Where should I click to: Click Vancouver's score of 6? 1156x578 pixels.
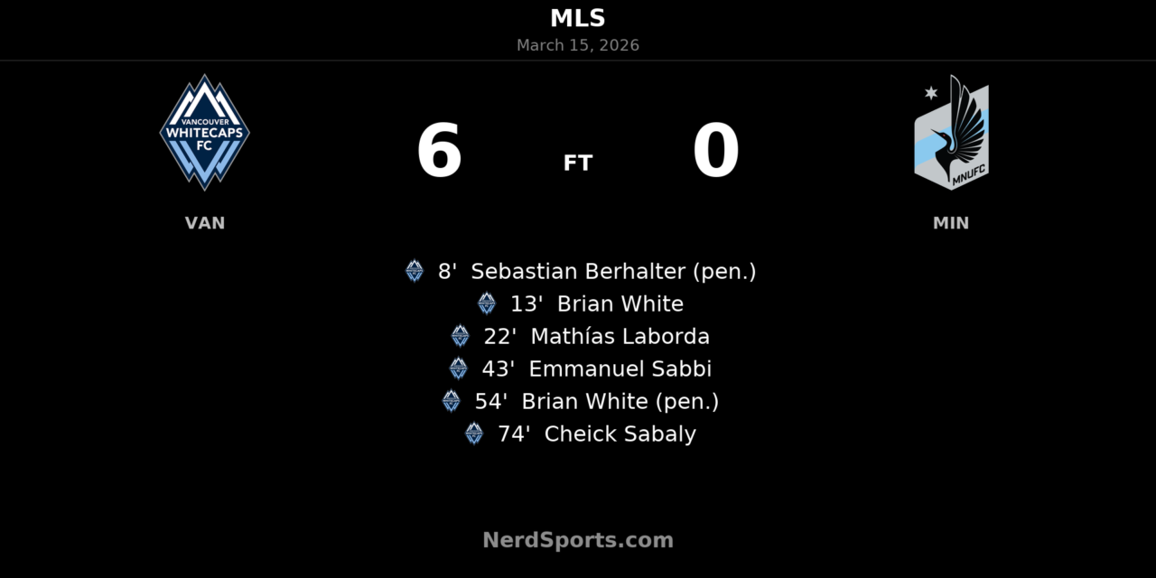coord(440,152)
